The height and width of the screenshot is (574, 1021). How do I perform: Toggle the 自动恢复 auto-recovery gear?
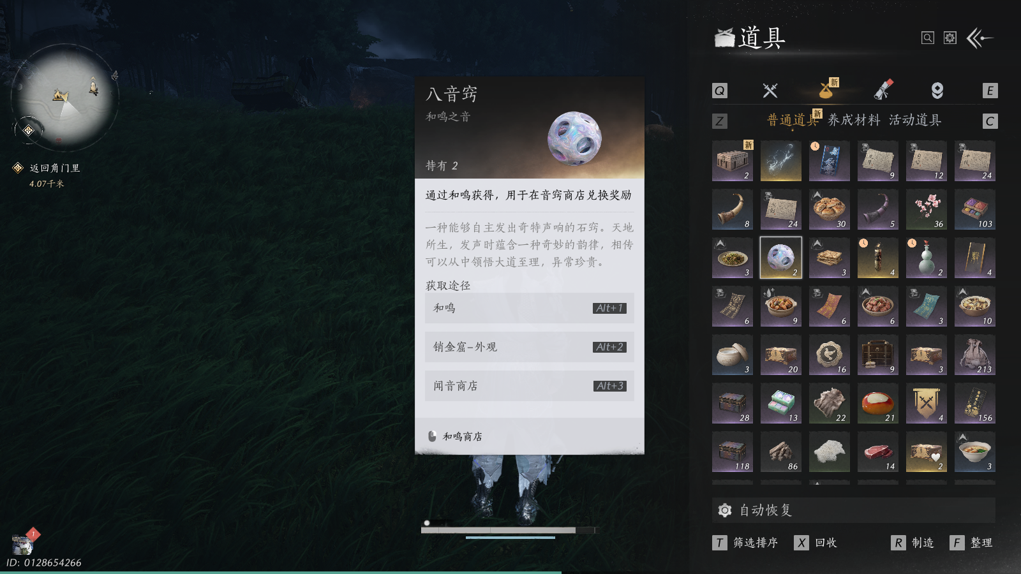click(x=725, y=510)
